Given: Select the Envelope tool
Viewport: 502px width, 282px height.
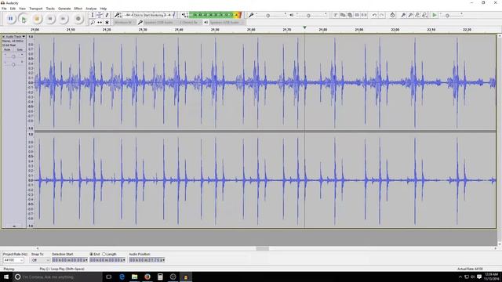Looking at the screenshot, I should tap(100, 15).
